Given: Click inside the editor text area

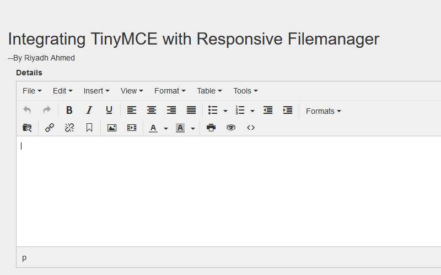Looking at the screenshot, I should pyautogui.click(x=229, y=191).
